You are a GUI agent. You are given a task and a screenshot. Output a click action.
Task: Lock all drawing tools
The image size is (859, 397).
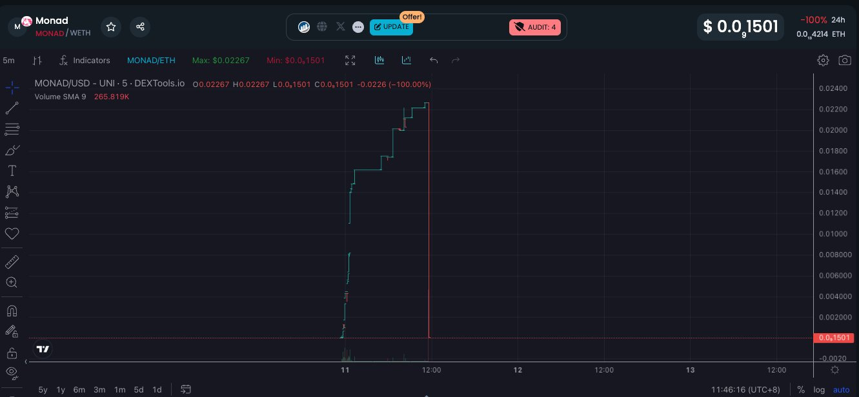tap(12, 353)
